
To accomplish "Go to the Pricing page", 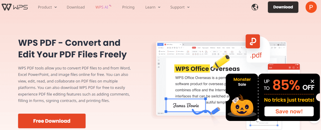I will pyautogui.click(x=128, y=7).
